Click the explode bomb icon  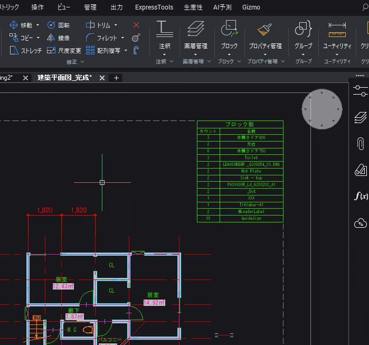(x=136, y=38)
